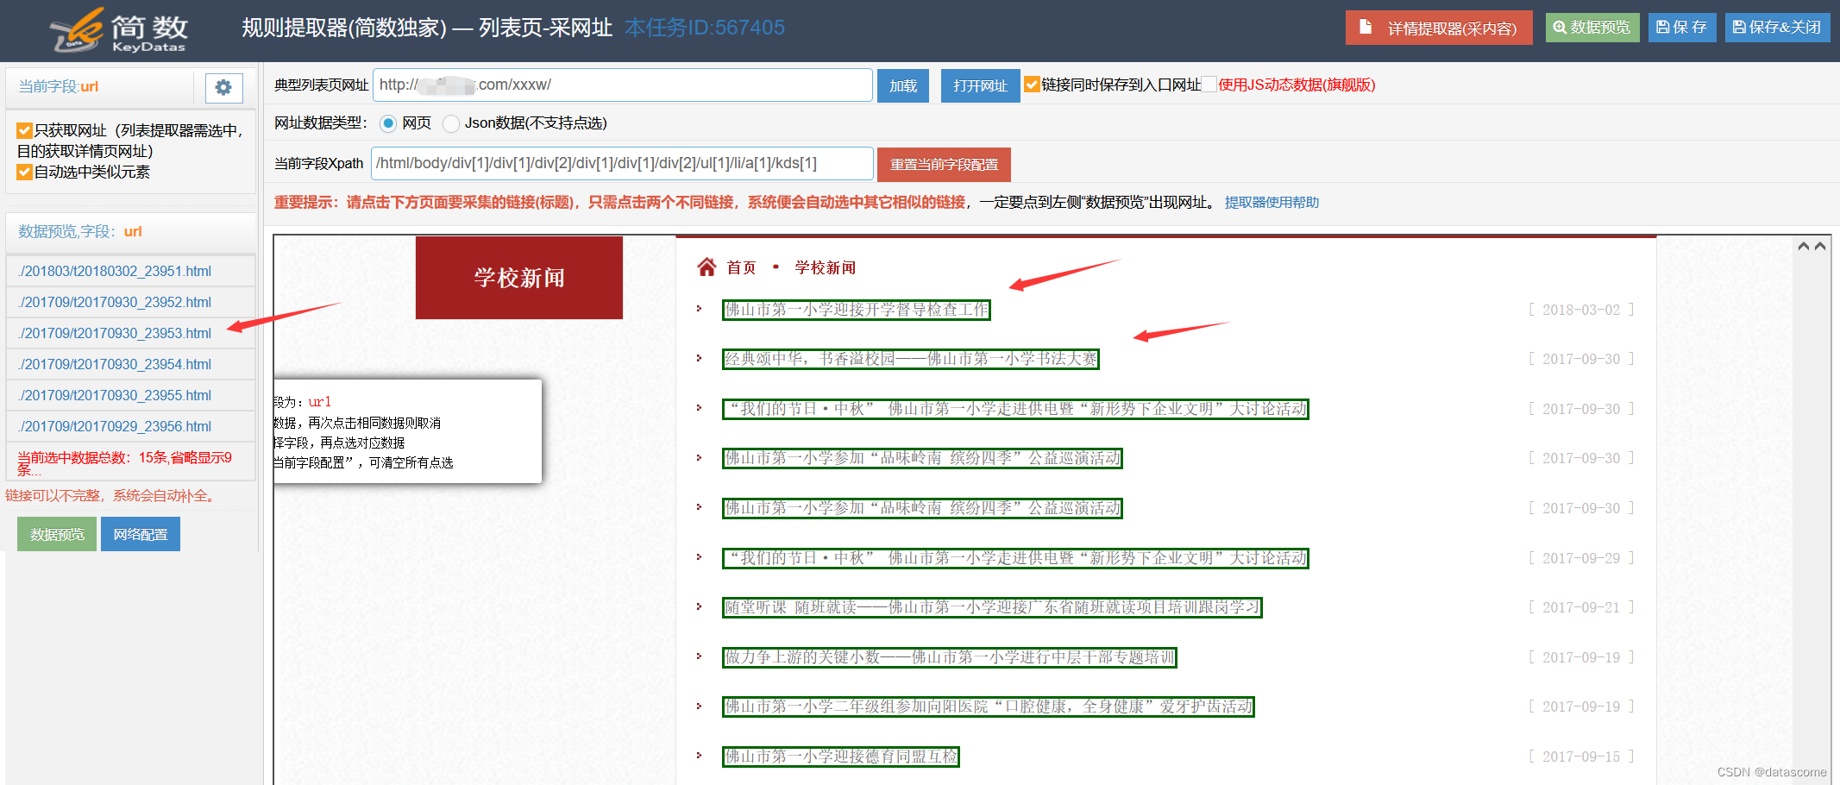The image size is (1840, 785).
Task: Click the left panel 数据预览 button
Action: point(57,534)
